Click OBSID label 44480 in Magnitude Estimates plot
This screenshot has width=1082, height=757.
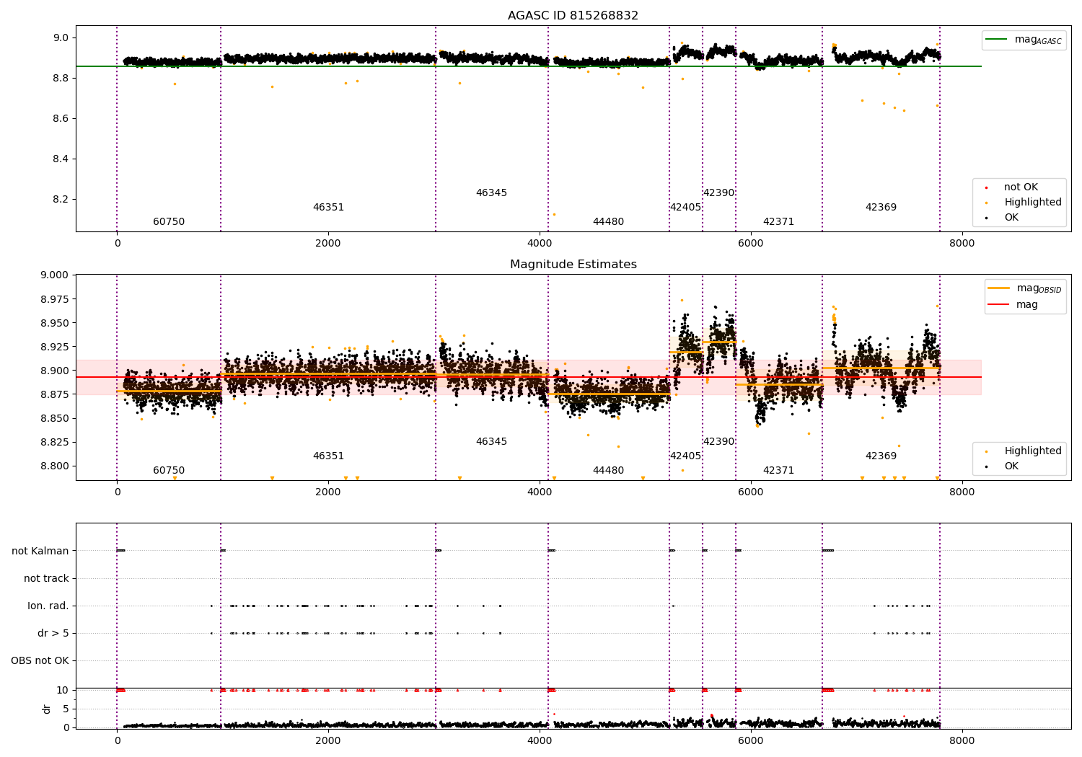[x=608, y=471]
